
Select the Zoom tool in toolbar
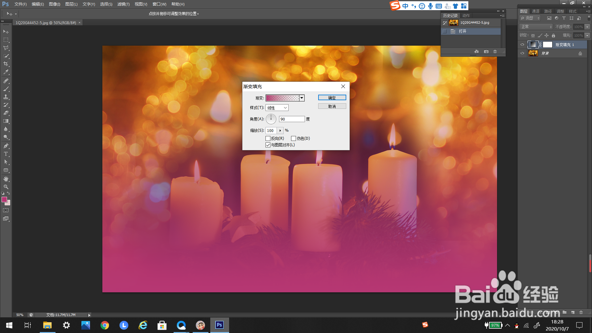pos(6,187)
